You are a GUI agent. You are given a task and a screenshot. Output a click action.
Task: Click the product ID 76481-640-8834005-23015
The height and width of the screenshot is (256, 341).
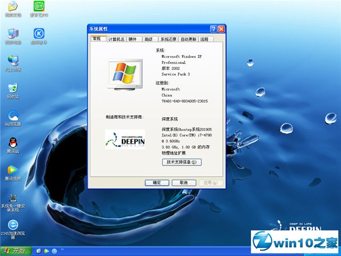(185, 101)
